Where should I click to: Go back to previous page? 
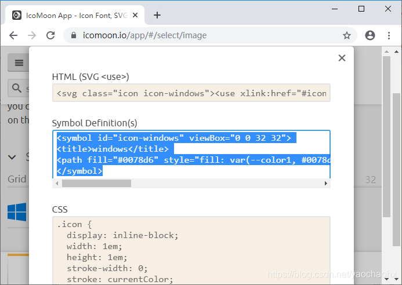point(13,35)
